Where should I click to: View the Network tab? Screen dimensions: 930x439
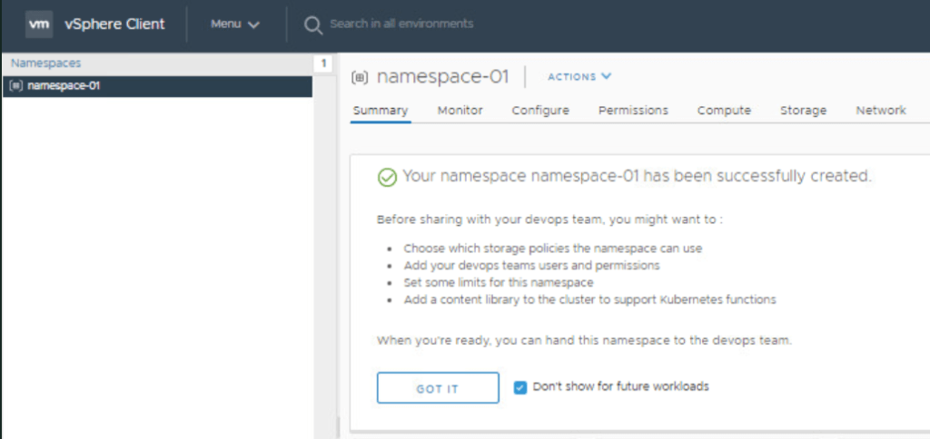880,111
